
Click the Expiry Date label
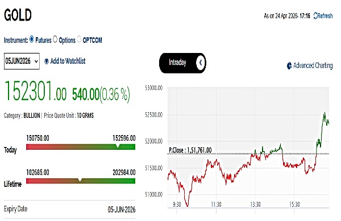tap(16, 209)
